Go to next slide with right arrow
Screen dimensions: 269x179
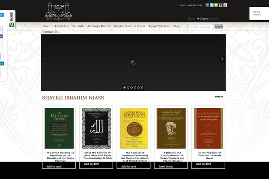(222, 59)
